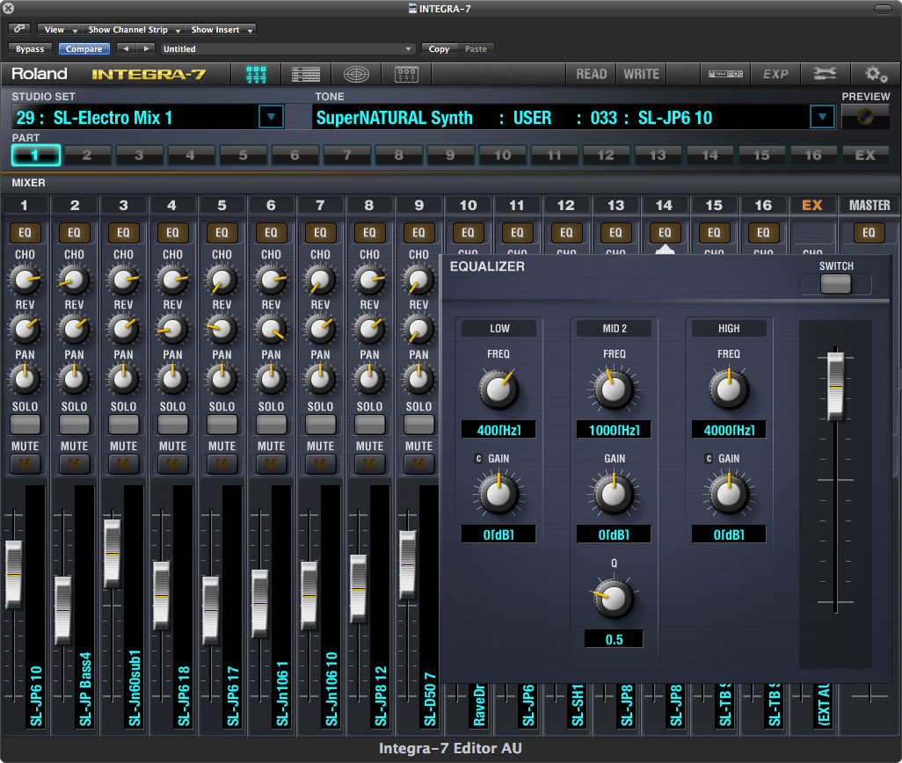The width and height of the screenshot is (902, 763).
Task: Select part 5 tab
Action: [243, 156]
